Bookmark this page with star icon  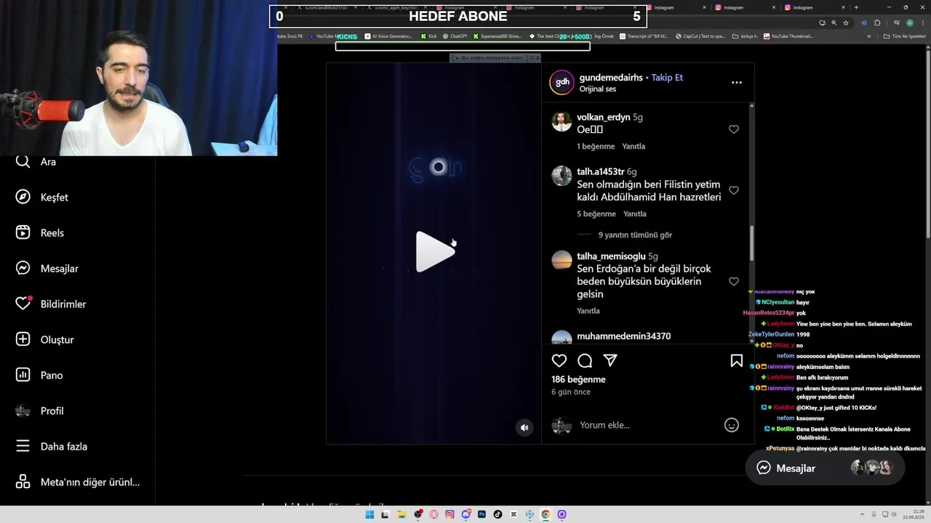tap(845, 23)
